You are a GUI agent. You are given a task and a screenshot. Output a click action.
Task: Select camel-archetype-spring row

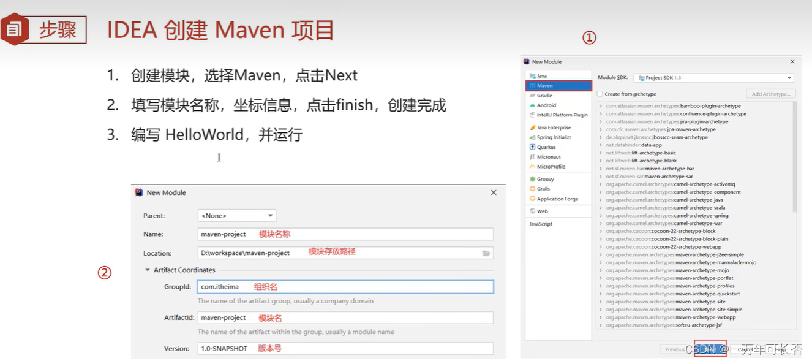694,216
